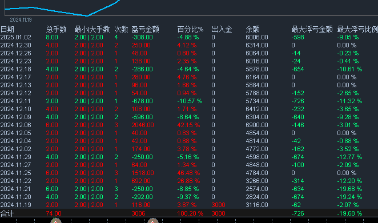
Task: Select the date cell 2024.11.25
Action: point(16,173)
